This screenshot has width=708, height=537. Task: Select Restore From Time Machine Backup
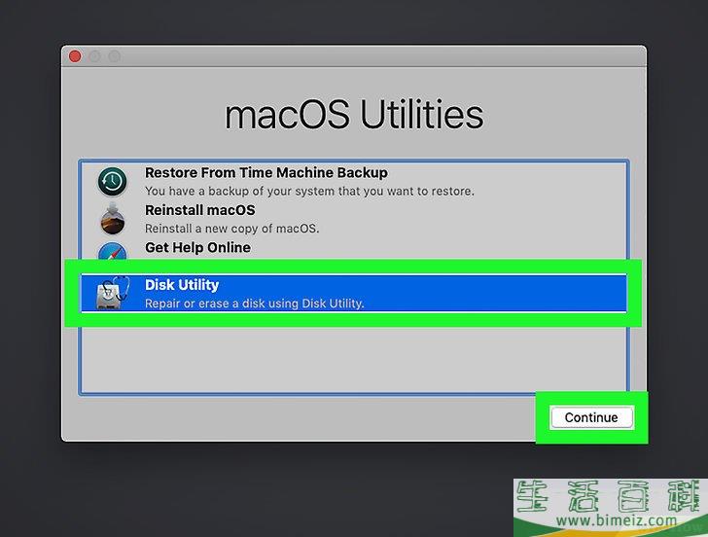pyautogui.click(x=265, y=172)
